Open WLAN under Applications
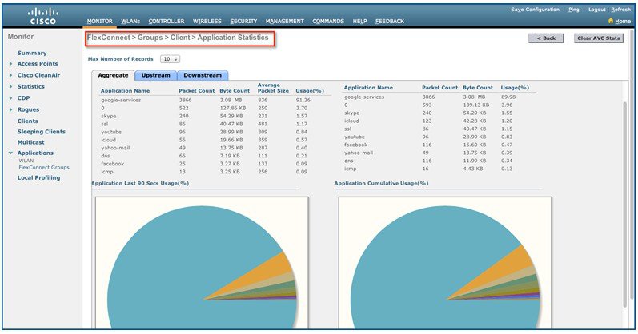 [26, 161]
